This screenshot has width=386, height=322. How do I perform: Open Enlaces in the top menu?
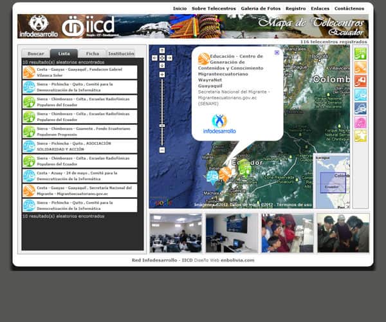coord(320,8)
